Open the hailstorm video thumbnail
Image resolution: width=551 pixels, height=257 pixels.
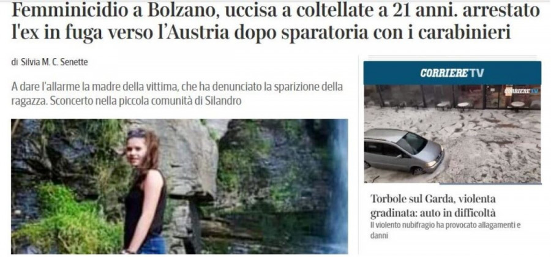[x=452, y=134]
